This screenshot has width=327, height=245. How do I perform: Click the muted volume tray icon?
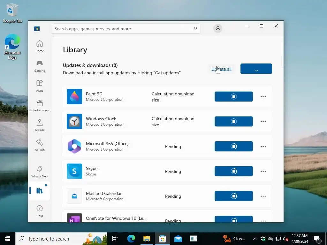coord(285,239)
